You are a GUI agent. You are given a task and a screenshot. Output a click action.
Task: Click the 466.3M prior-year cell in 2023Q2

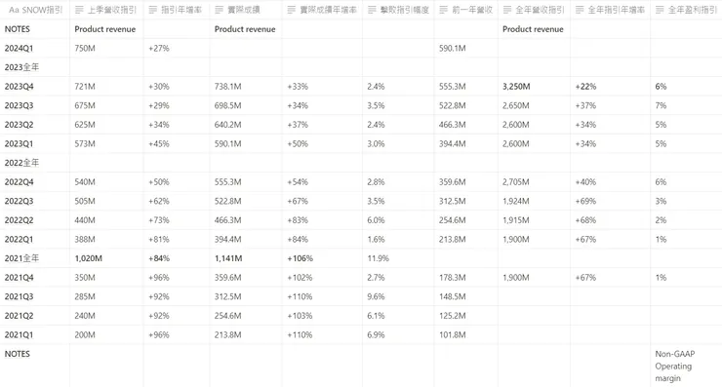coord(452,125)
